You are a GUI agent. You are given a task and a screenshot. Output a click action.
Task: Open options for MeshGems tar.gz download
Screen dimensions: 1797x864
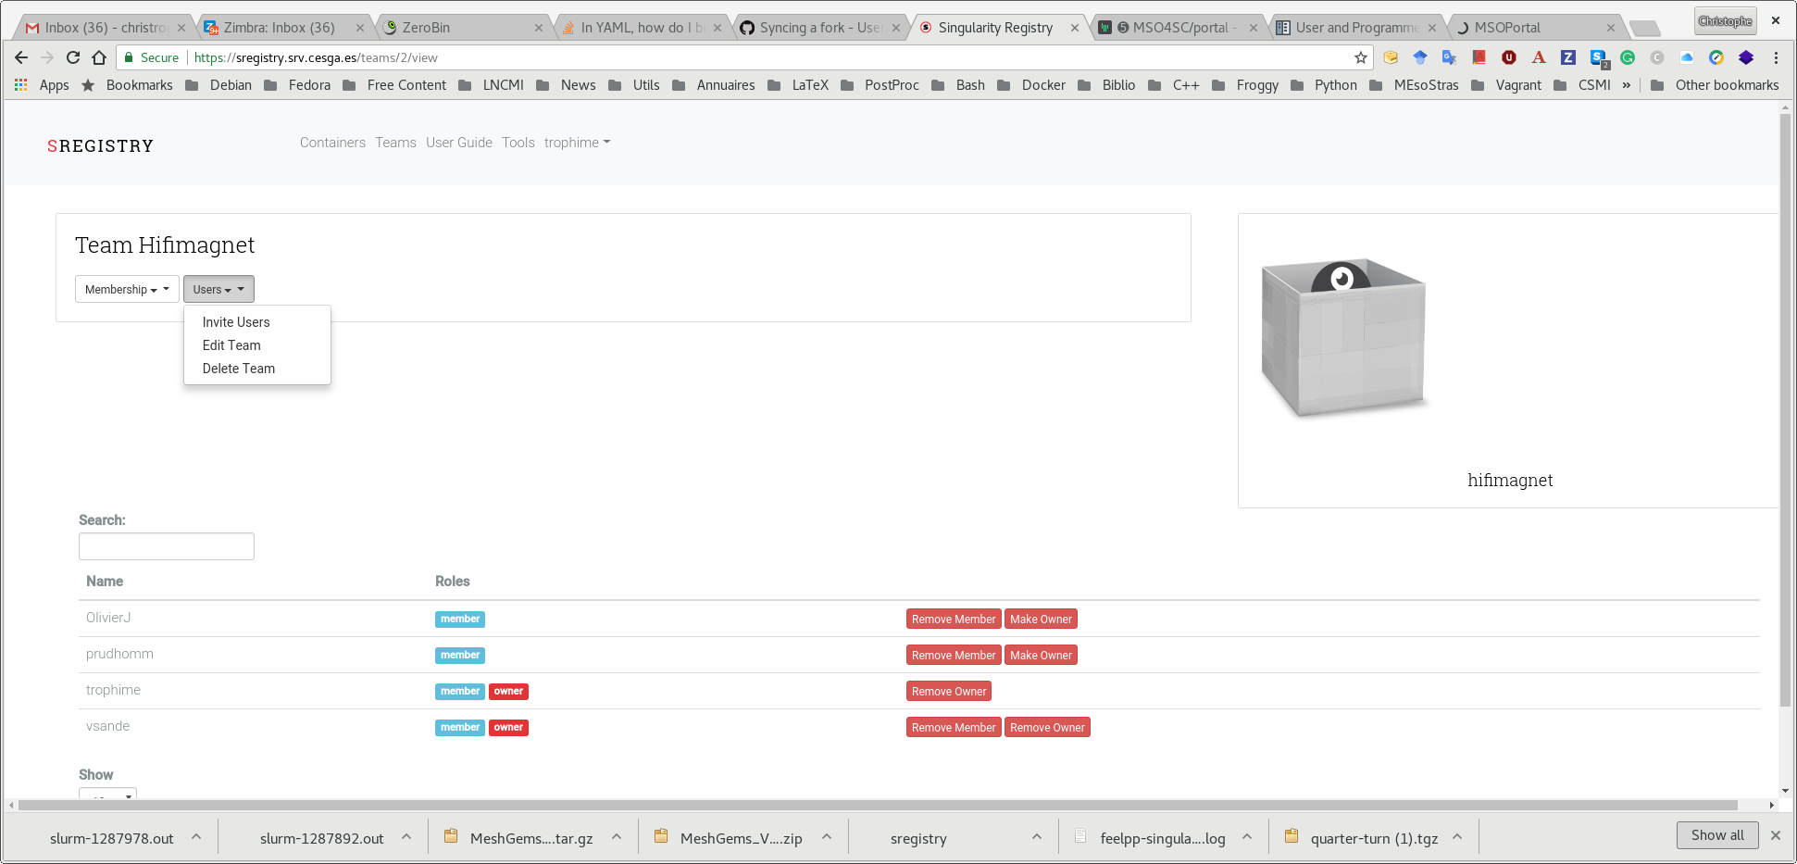(617, 837)
